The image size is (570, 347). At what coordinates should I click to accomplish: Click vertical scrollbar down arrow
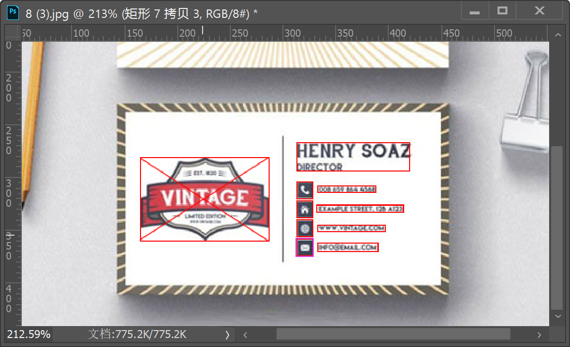(558, 316)
